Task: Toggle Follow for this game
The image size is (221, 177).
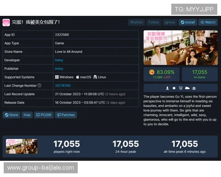Action: [x=154, y=22]
